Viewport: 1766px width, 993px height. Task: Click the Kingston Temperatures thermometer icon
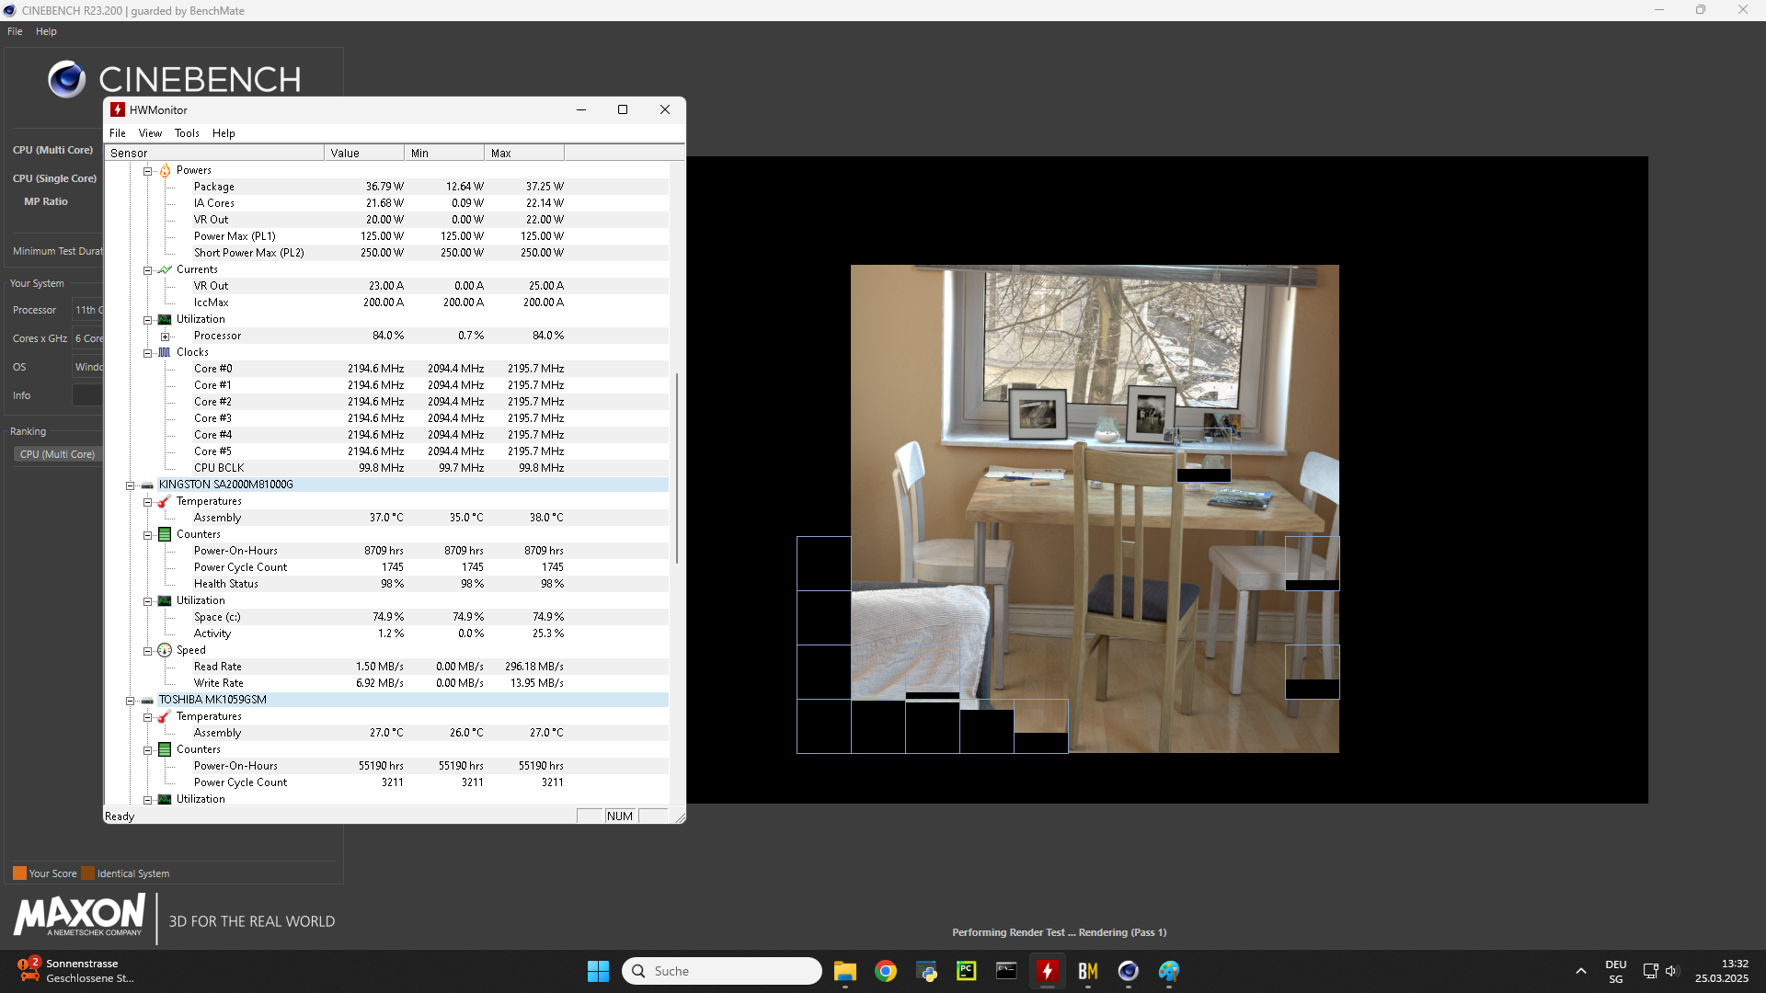tap(165, 501)
